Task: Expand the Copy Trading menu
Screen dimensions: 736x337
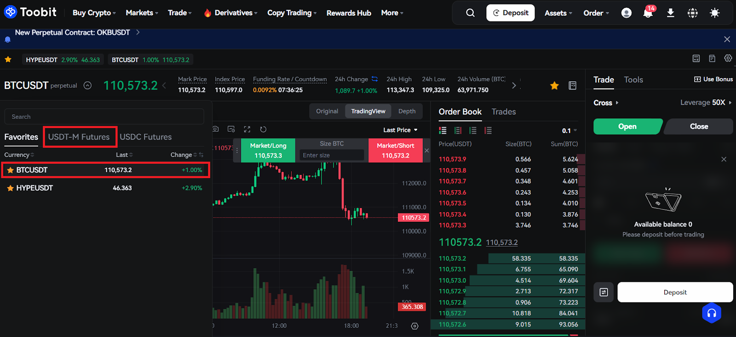Action: [292, 13]
